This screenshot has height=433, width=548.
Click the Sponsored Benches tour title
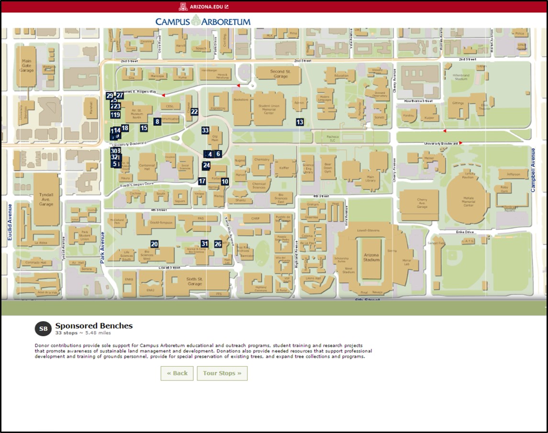point(94,325)
